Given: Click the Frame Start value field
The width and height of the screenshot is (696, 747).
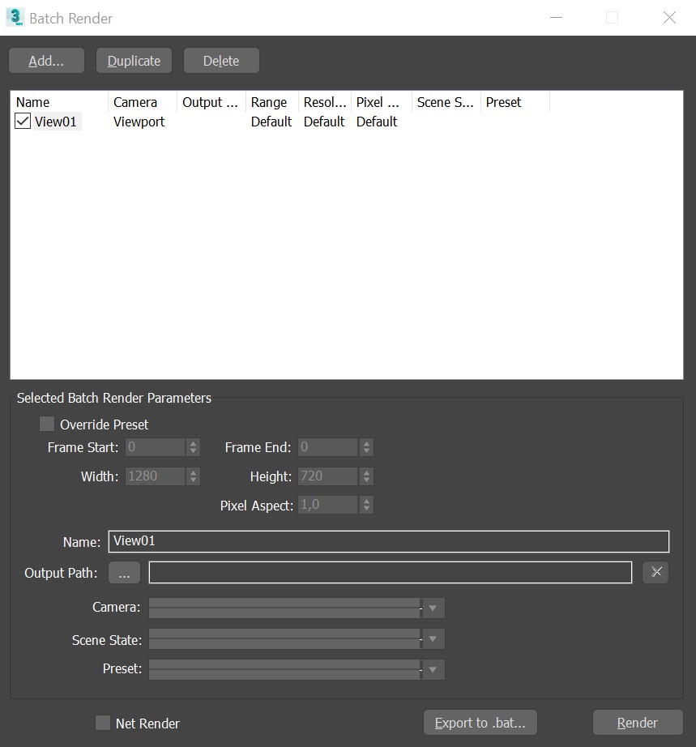Looking at the screenshot, I should click(x=155, y=447).
